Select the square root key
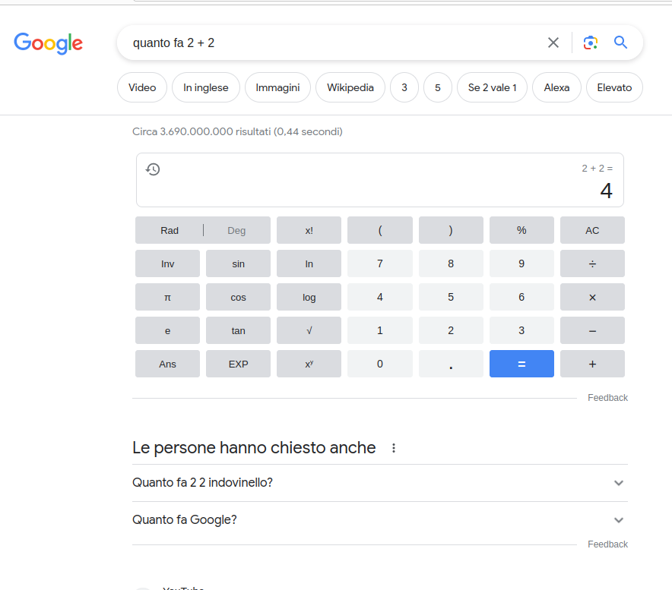Image resolution: width=672 pixels, height=590 pixels. [309, 330]
